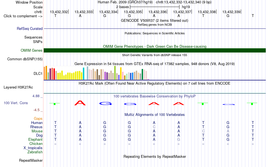The width and height of the screenshot is (266, 167).
Task: Click 'RefSeq genes from NCBI' title
Action: point(155,25)
